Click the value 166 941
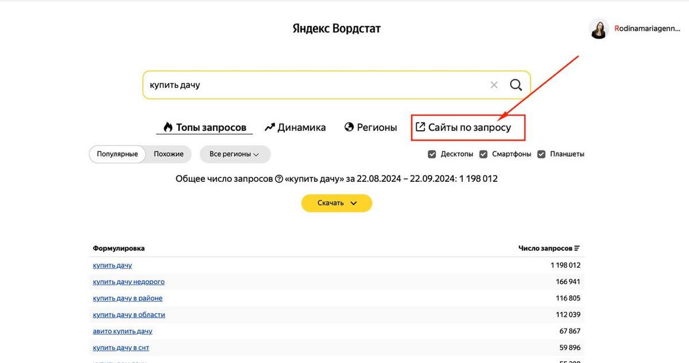 click(x=568, y=282)
